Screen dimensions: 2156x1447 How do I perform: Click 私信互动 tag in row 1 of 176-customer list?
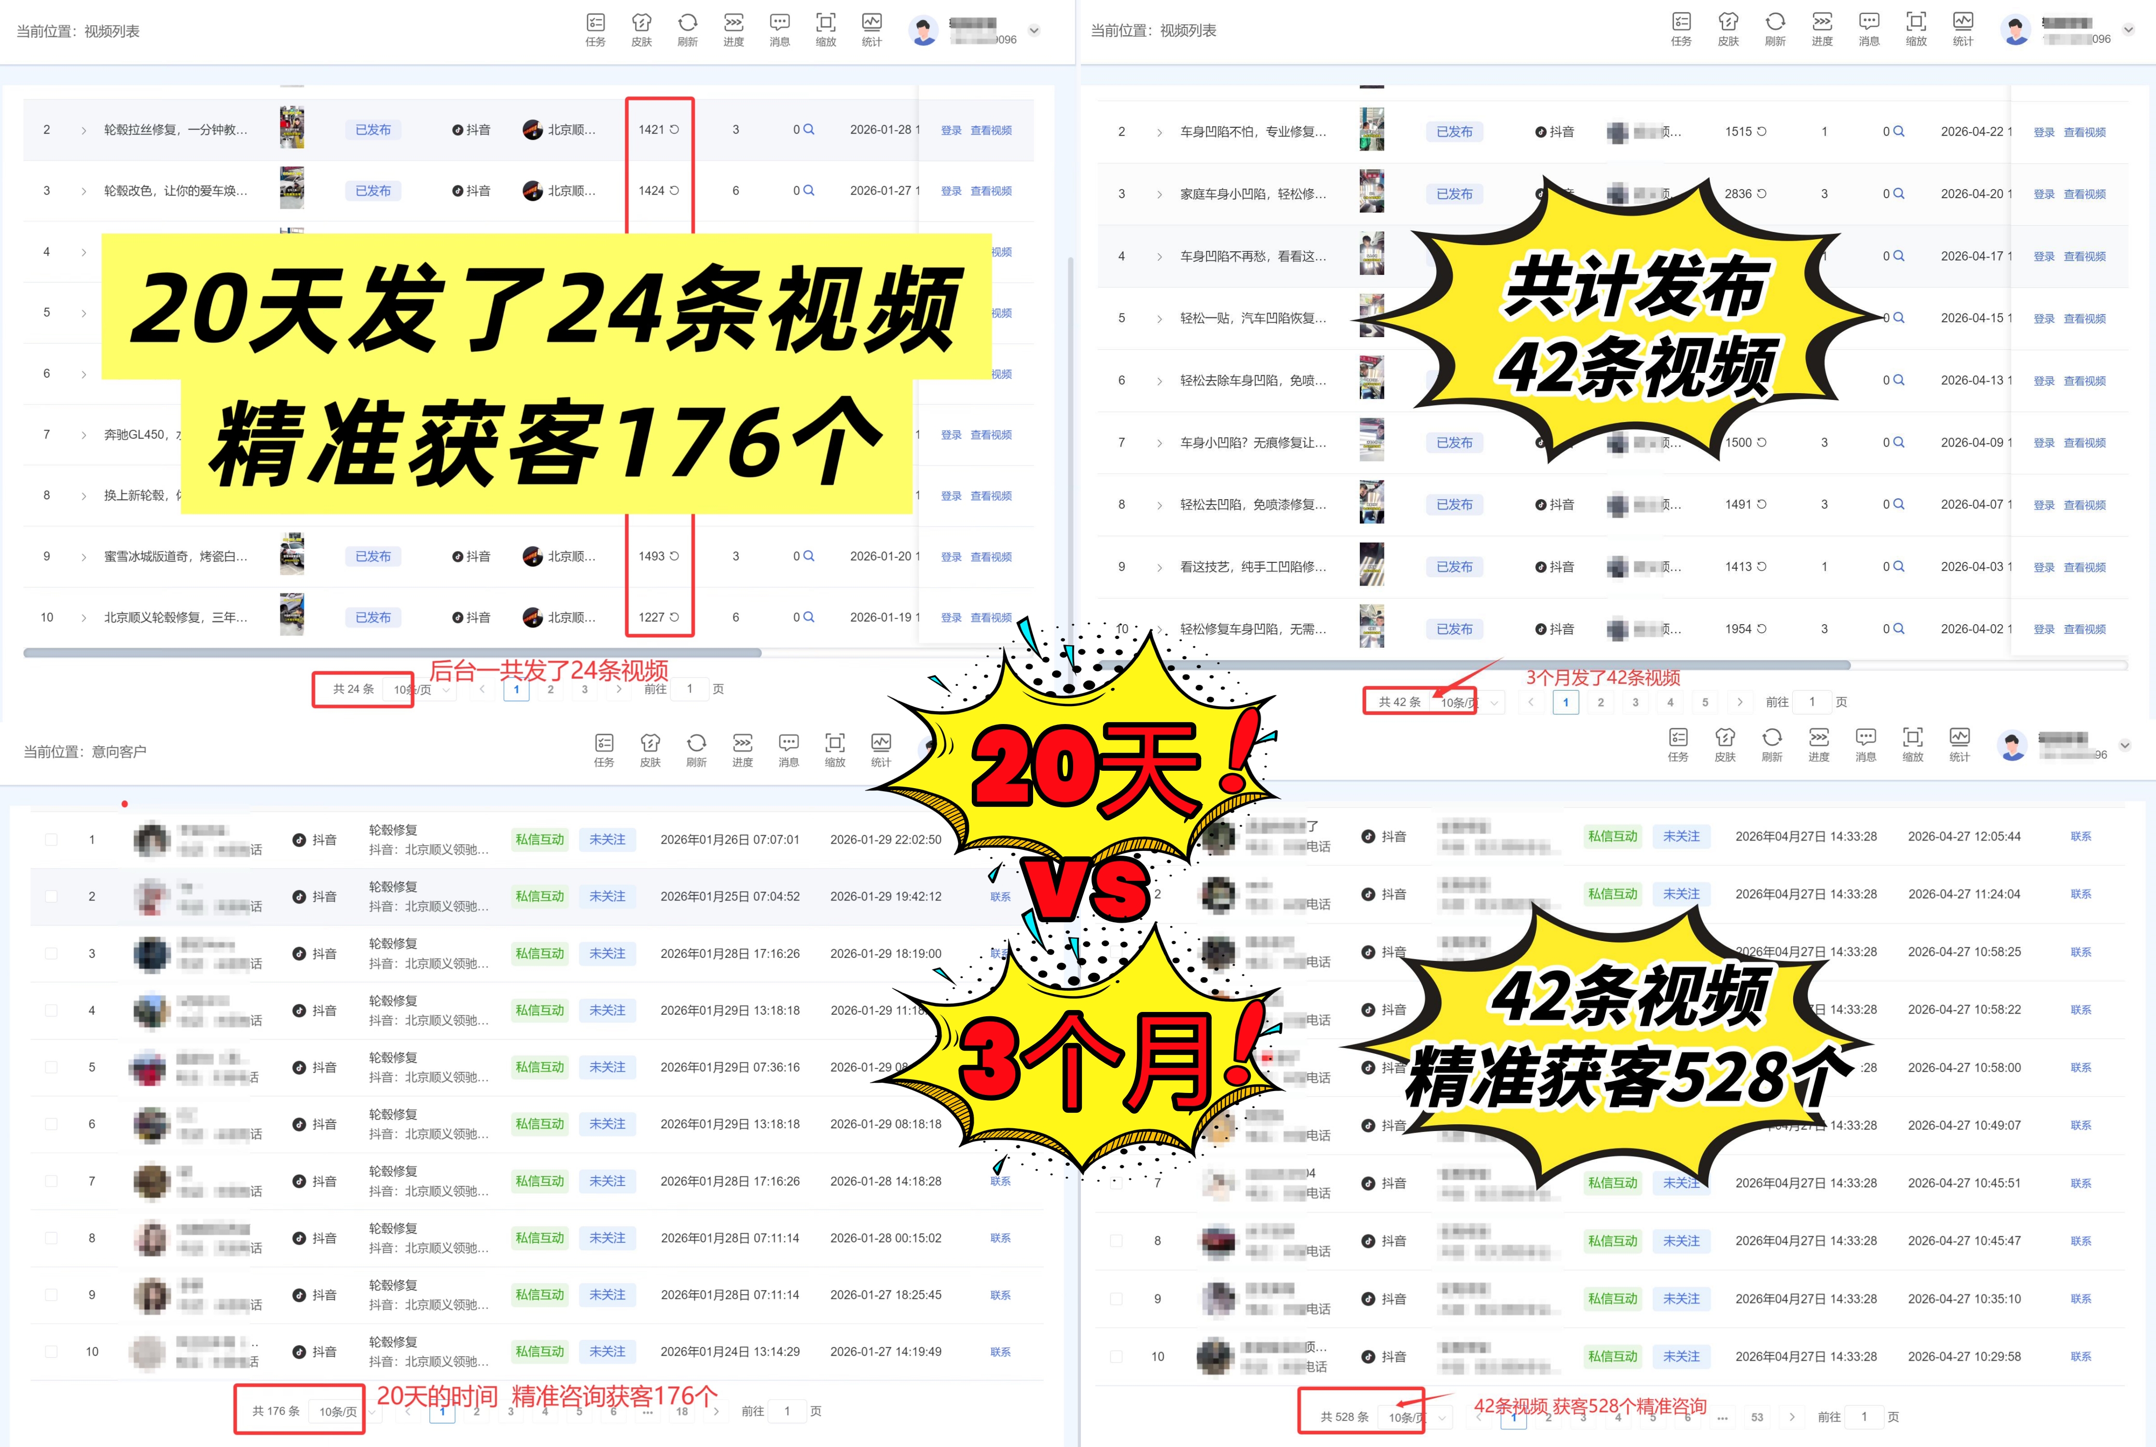540,839
